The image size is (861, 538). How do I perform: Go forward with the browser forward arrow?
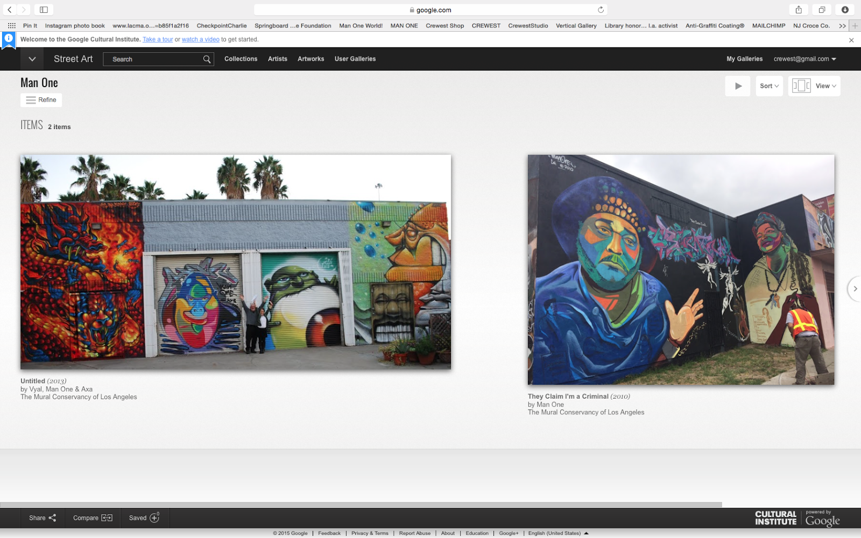[24, 10]
